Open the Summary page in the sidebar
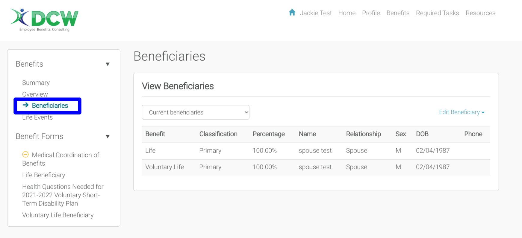Viewport: 522px width, 238px height. point(36,83)
